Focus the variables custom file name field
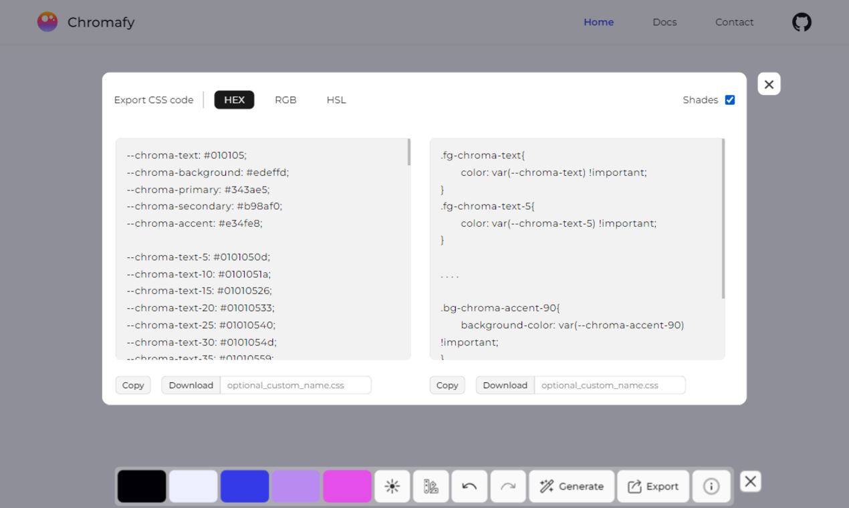849x508 pixels. [x=295, y=385]
